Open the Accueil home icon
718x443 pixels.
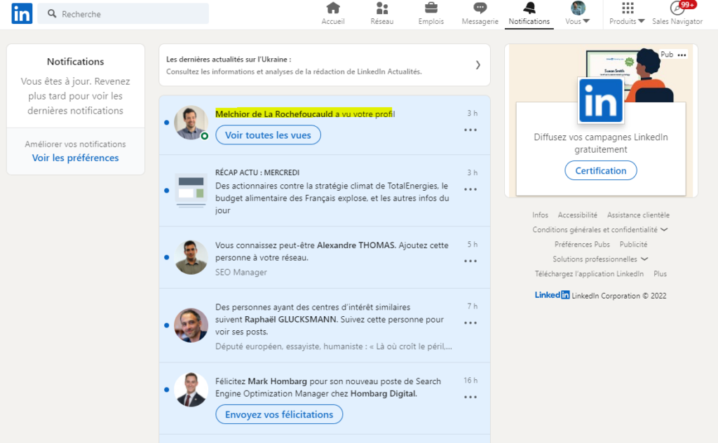(333, 8)
